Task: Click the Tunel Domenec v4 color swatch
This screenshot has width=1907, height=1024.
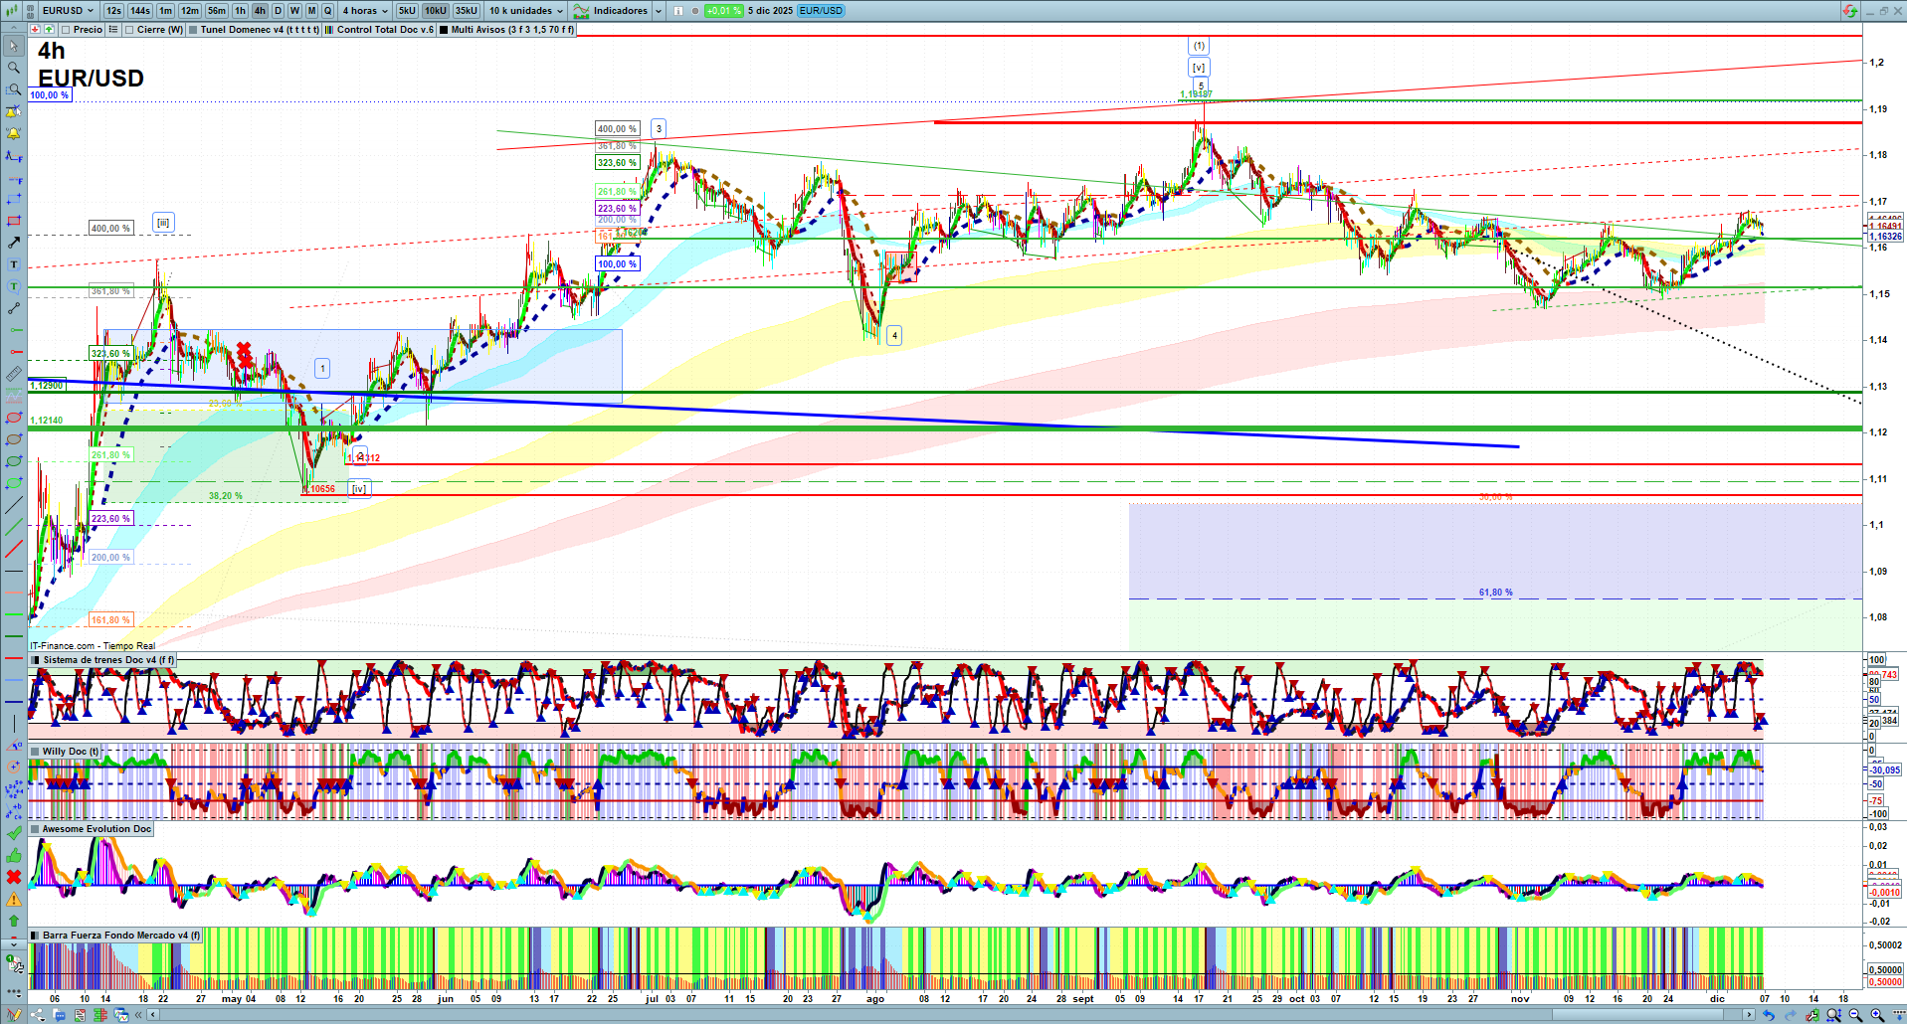Action: 193,30
